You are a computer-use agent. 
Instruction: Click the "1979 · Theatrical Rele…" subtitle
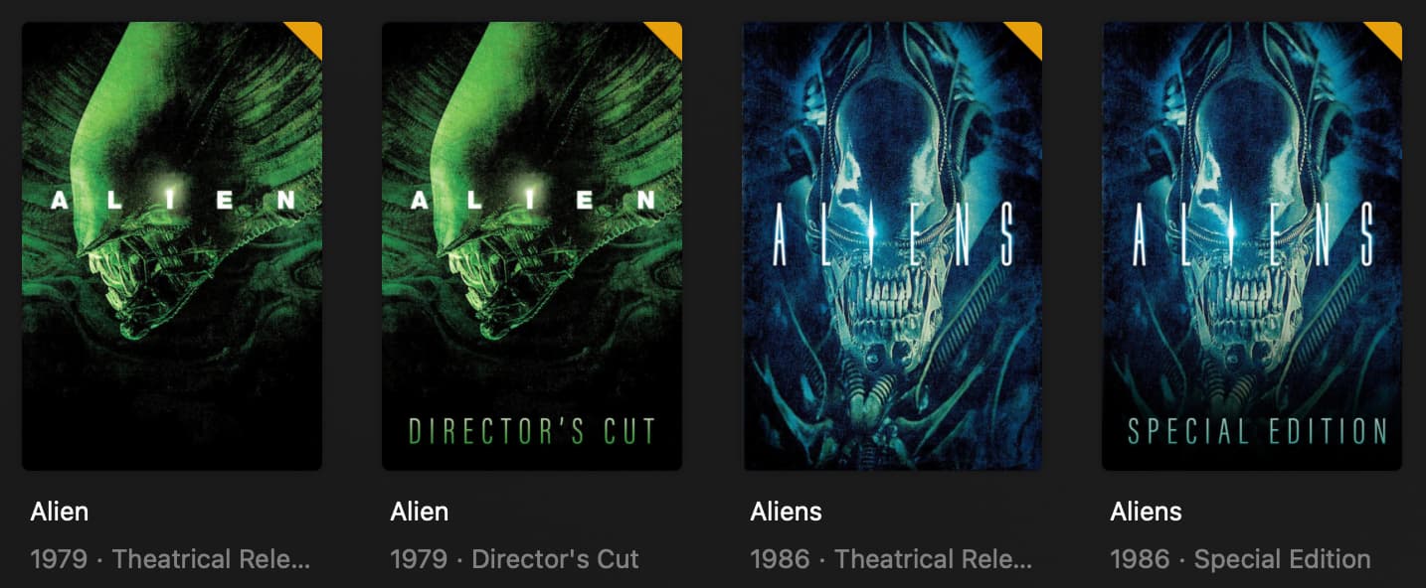[171, 559]
